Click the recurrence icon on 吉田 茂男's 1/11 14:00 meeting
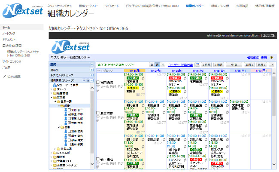This screenshot has width=279, height=172. tap(143, 78)
